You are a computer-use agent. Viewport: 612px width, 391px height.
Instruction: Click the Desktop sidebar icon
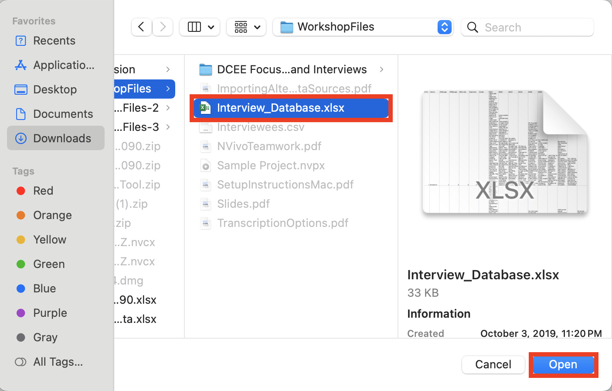[x=20, y=89]
